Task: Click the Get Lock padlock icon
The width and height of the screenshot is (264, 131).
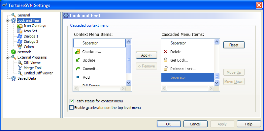Action: [x=166, y=60]
